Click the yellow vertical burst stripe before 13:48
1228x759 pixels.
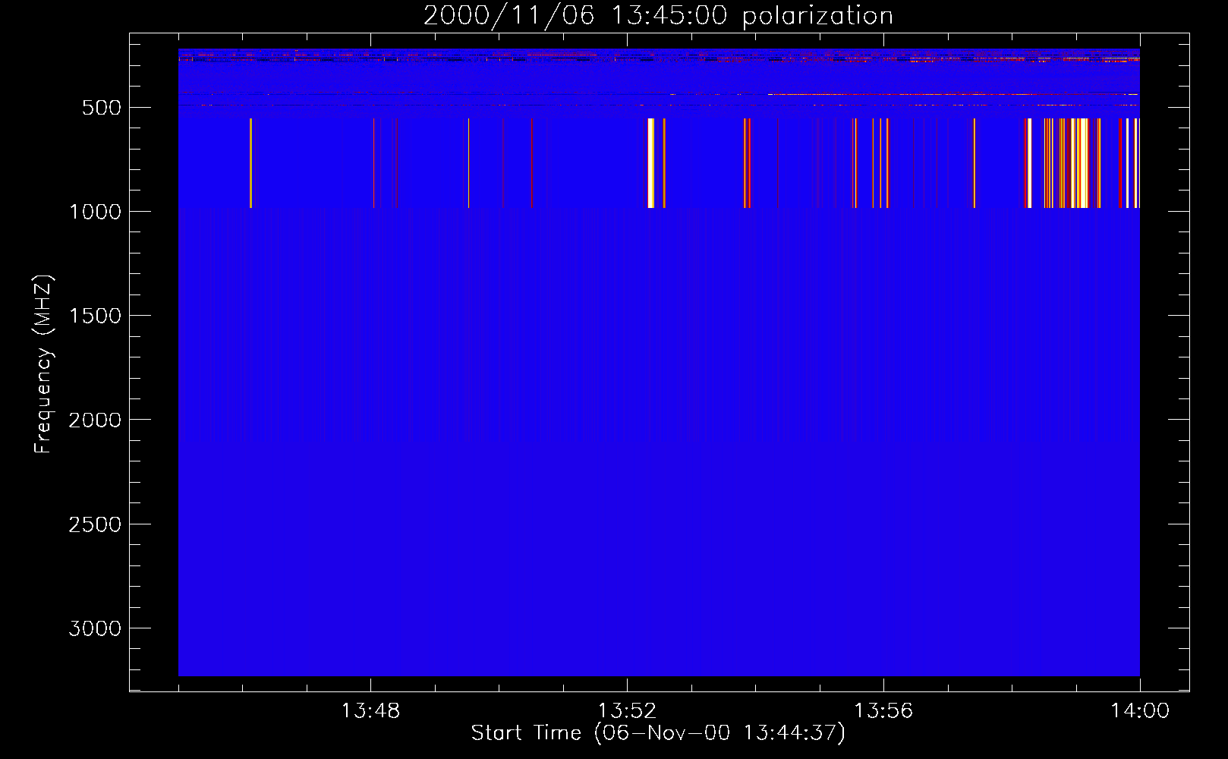pyautogui.click(x=250, y=163)
